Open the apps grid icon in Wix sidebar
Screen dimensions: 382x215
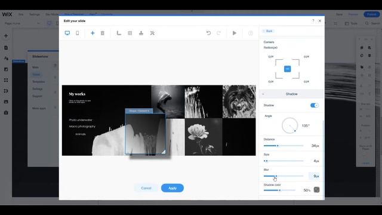tap(6, 80)
